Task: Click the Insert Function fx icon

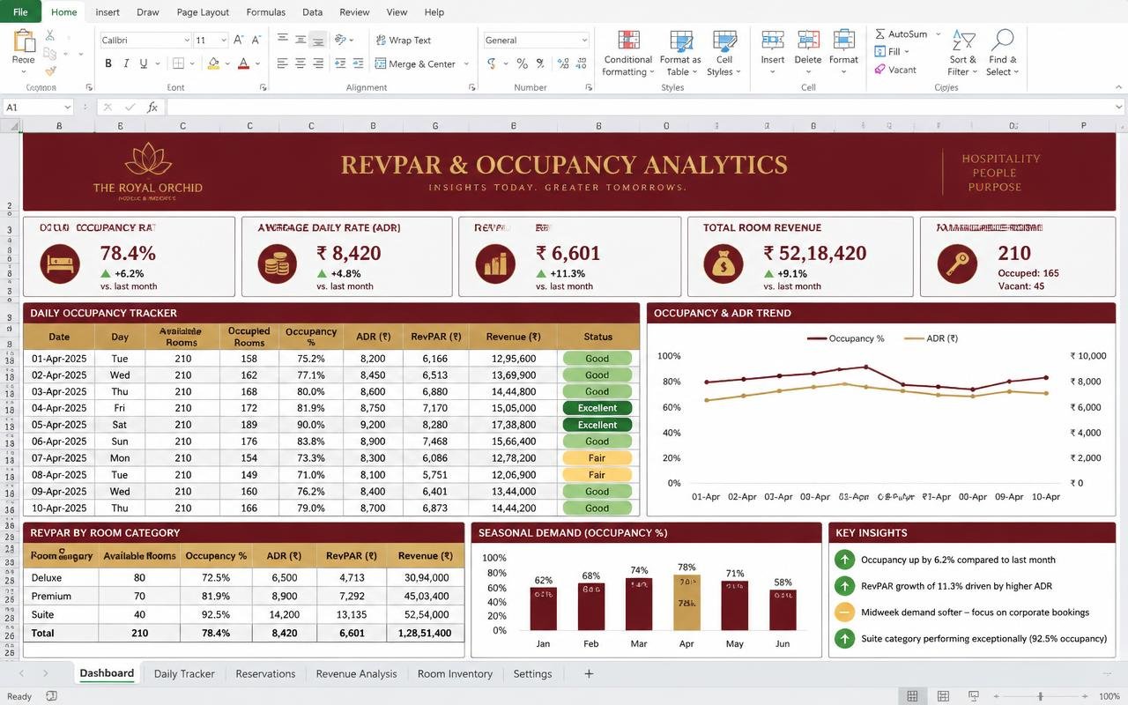Action: pyautogui.click(x=152, y=107)
